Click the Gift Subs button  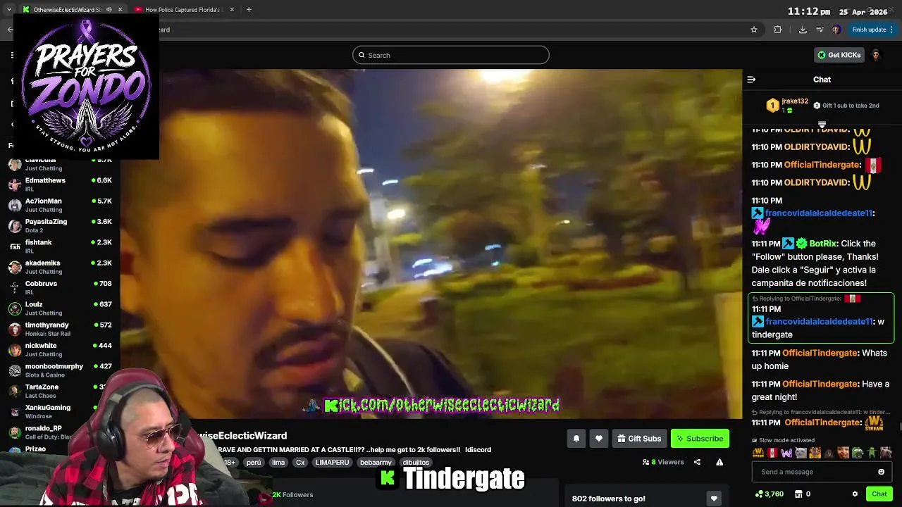pyautogui.click(x=639, y=439)
